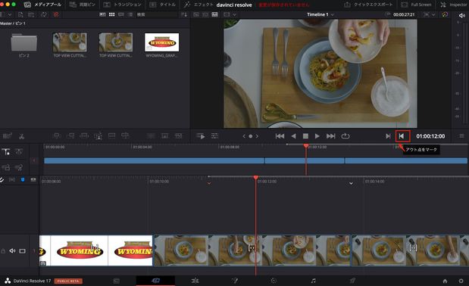Open the トランジション (Transitions) tab

pos(122,5)
